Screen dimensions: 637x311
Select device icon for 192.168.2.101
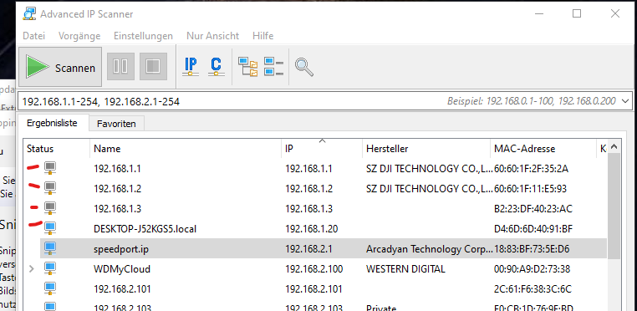pyautogui.click(x=50, y=288)
